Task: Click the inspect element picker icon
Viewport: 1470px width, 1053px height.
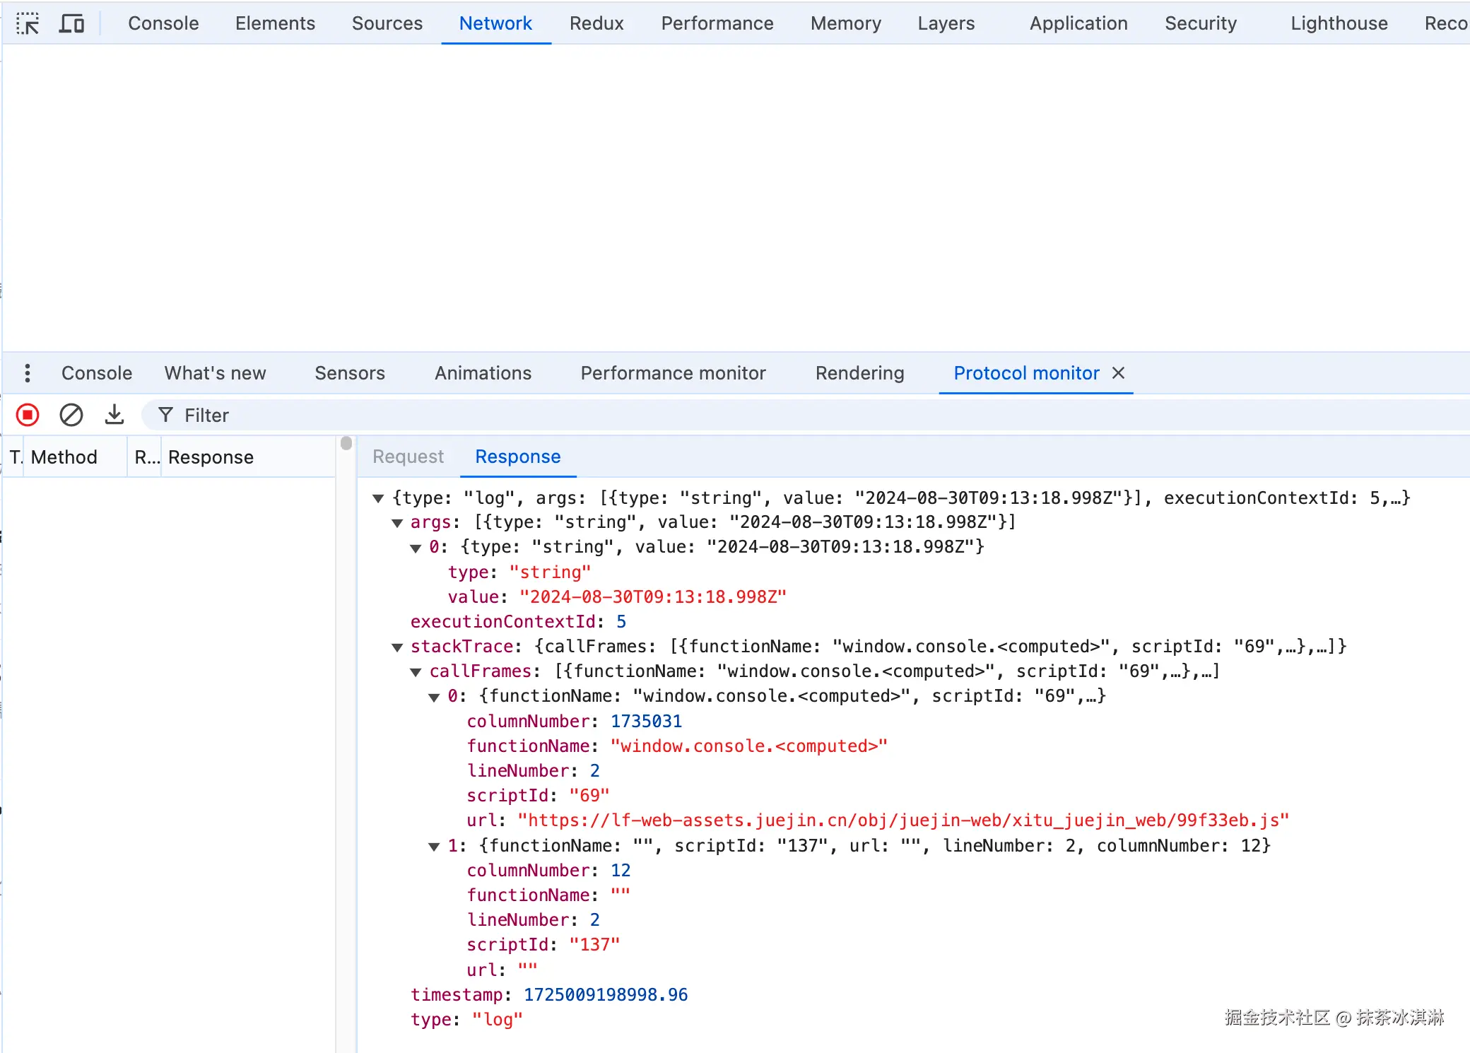Action: [28, 24]
